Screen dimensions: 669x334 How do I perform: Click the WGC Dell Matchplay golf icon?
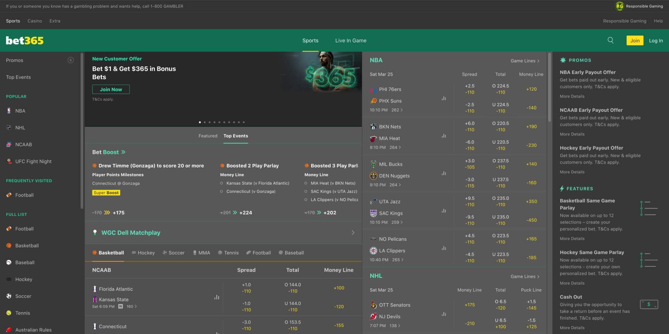(95, 232)
